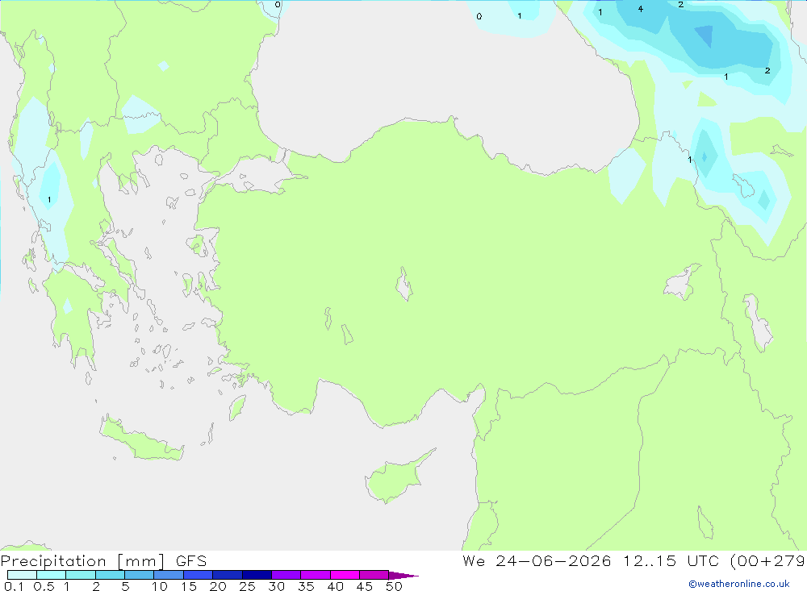Click the legend arrow tip above 50 mm

(403, 576)
